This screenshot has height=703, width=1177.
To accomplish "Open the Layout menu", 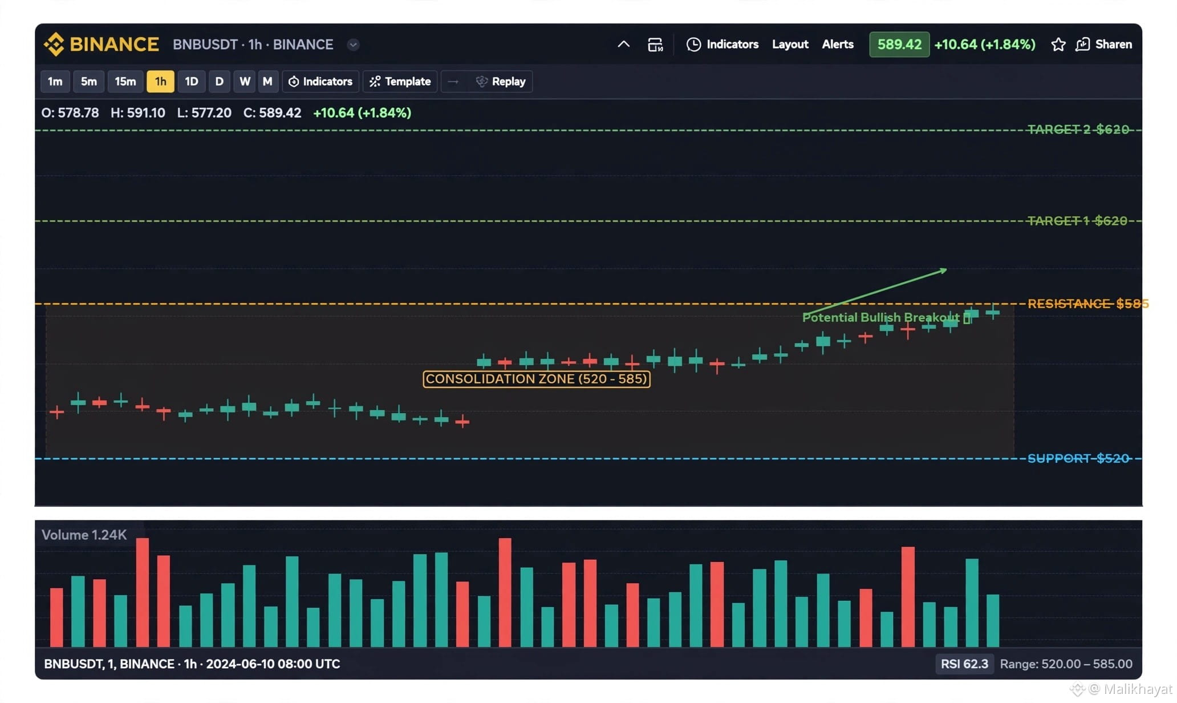I will pyautogui.click(x=790, y=45).
